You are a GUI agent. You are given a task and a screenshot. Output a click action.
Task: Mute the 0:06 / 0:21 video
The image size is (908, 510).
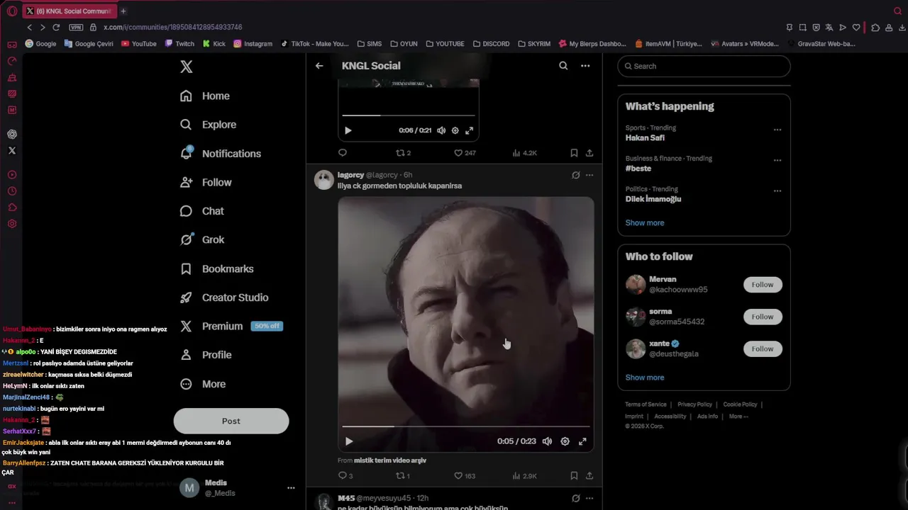[441, 130]
